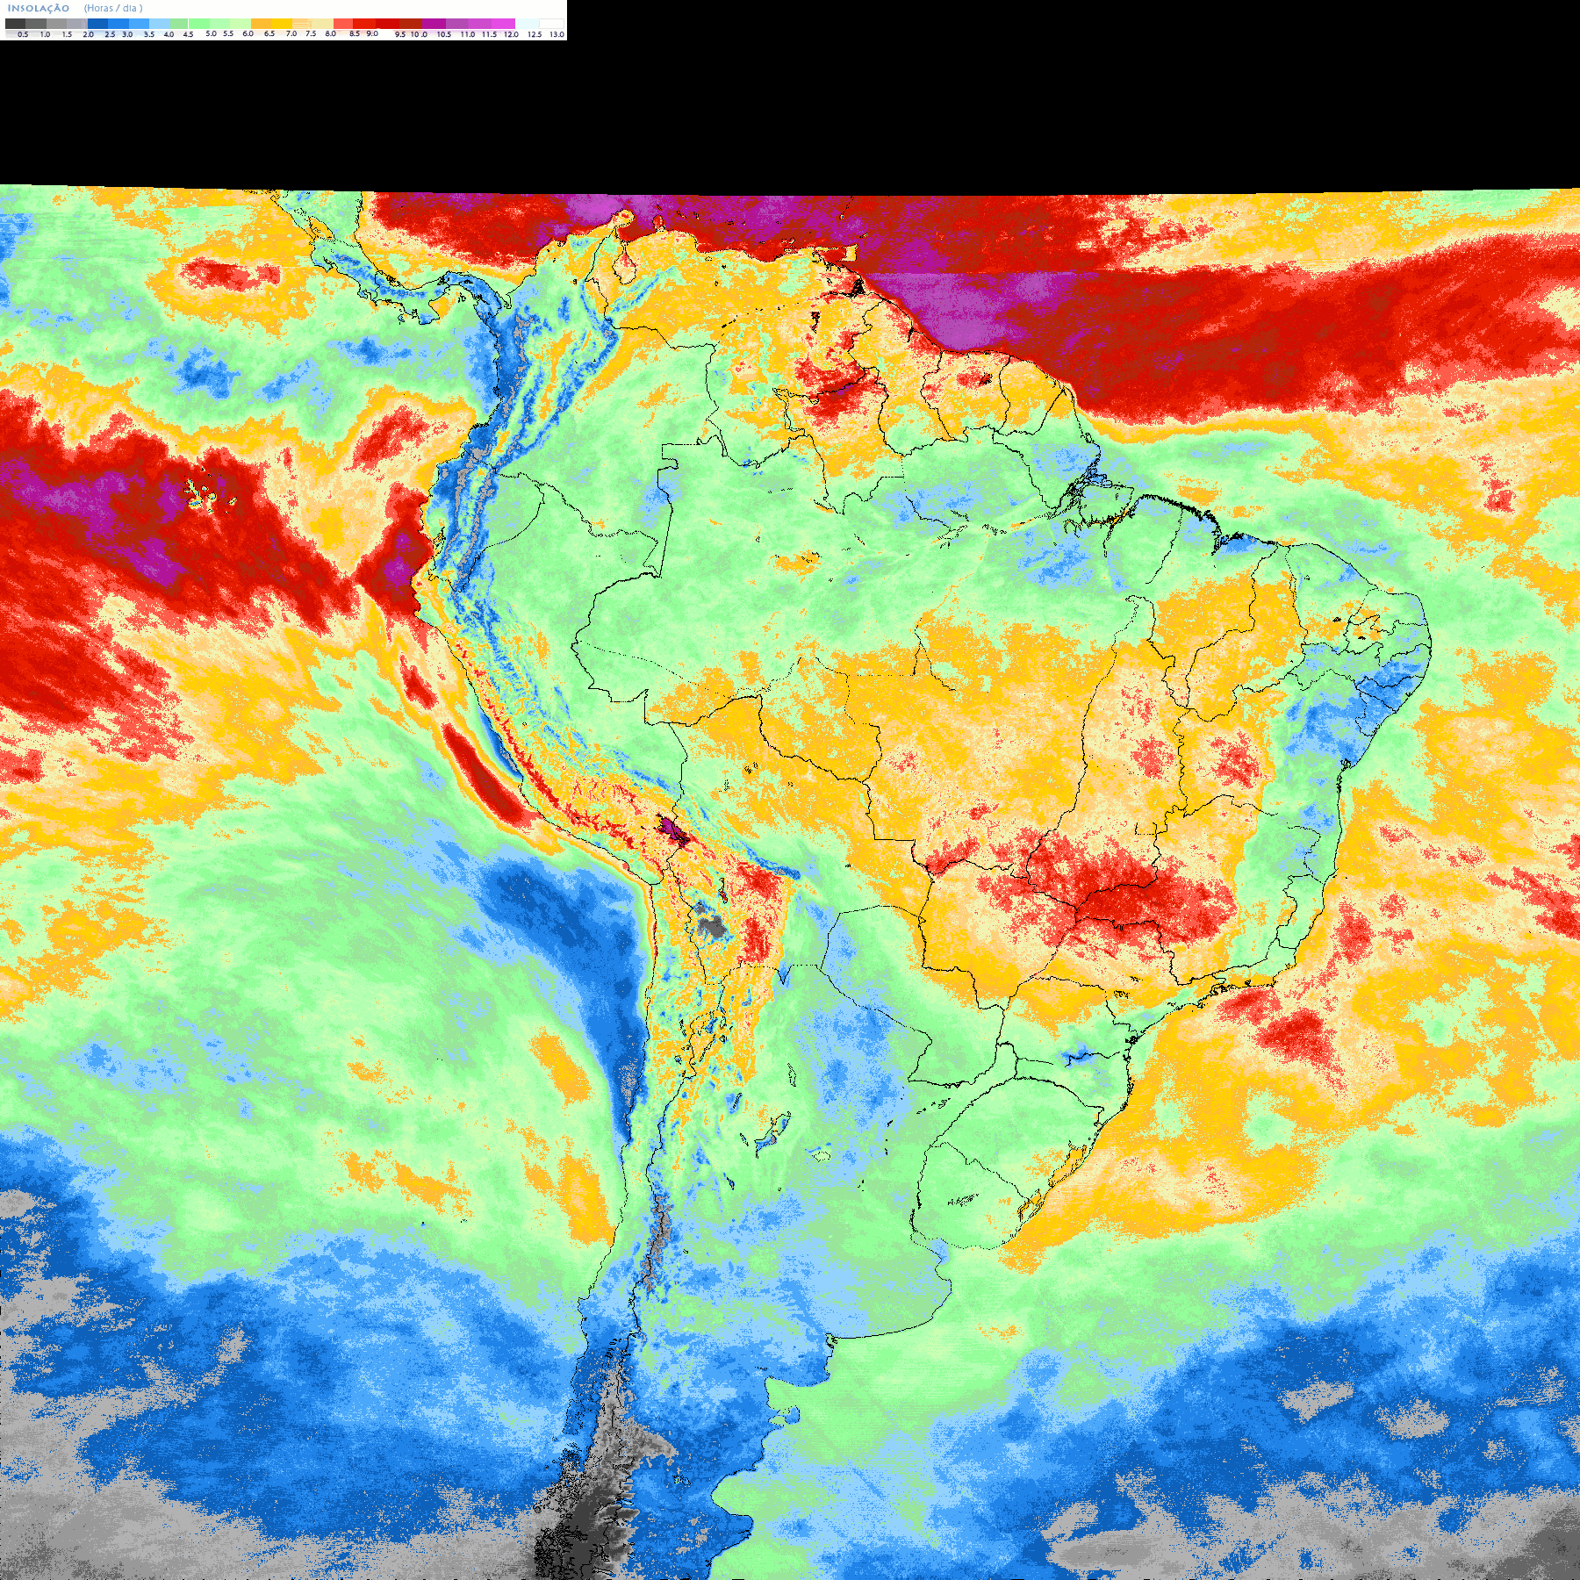Click the '5.0' legend scale value

[x=212, y=33]
